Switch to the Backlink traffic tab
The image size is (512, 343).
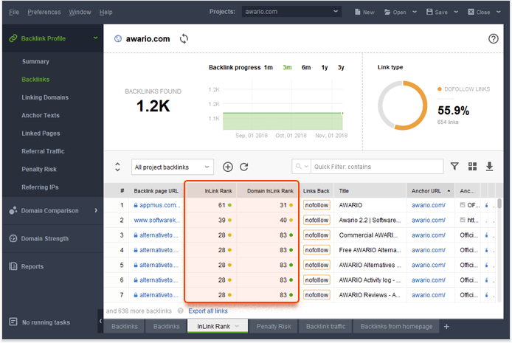click(x=325, y=326)
